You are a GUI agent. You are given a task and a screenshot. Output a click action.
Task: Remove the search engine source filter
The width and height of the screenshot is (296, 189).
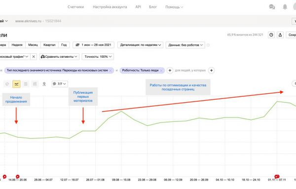click(x=111, y=71)
